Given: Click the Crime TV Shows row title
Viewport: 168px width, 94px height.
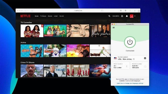Looking at the screenshot, I should (x=27, y=62).
